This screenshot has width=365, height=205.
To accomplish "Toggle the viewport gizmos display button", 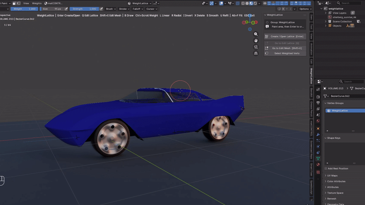I will [211, 3].
